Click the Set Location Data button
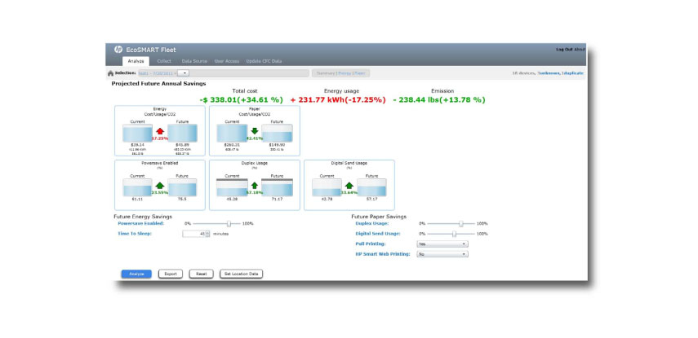Screen dimensions: 698x338 click(x=242, y=274)
